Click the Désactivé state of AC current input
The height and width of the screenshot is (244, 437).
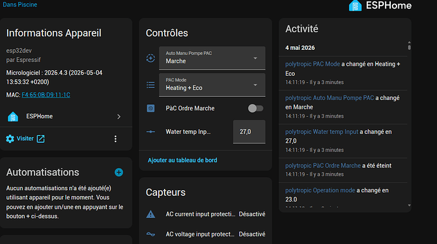pos(252,214)
